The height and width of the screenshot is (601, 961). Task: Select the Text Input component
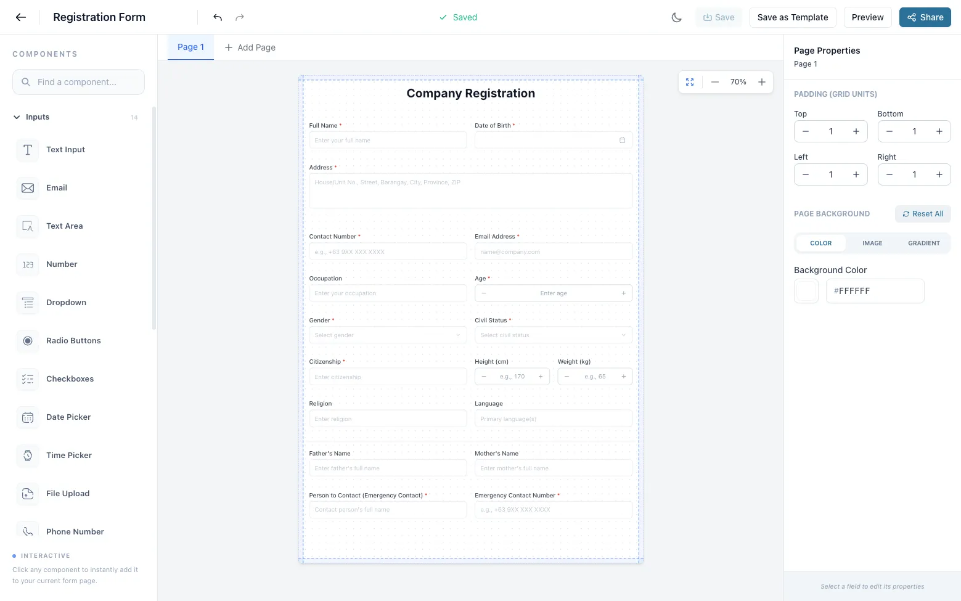coord(65,150)
